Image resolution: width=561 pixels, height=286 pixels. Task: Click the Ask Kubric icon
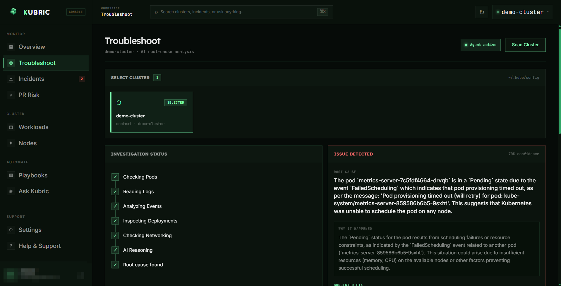[x=11, y=191]
